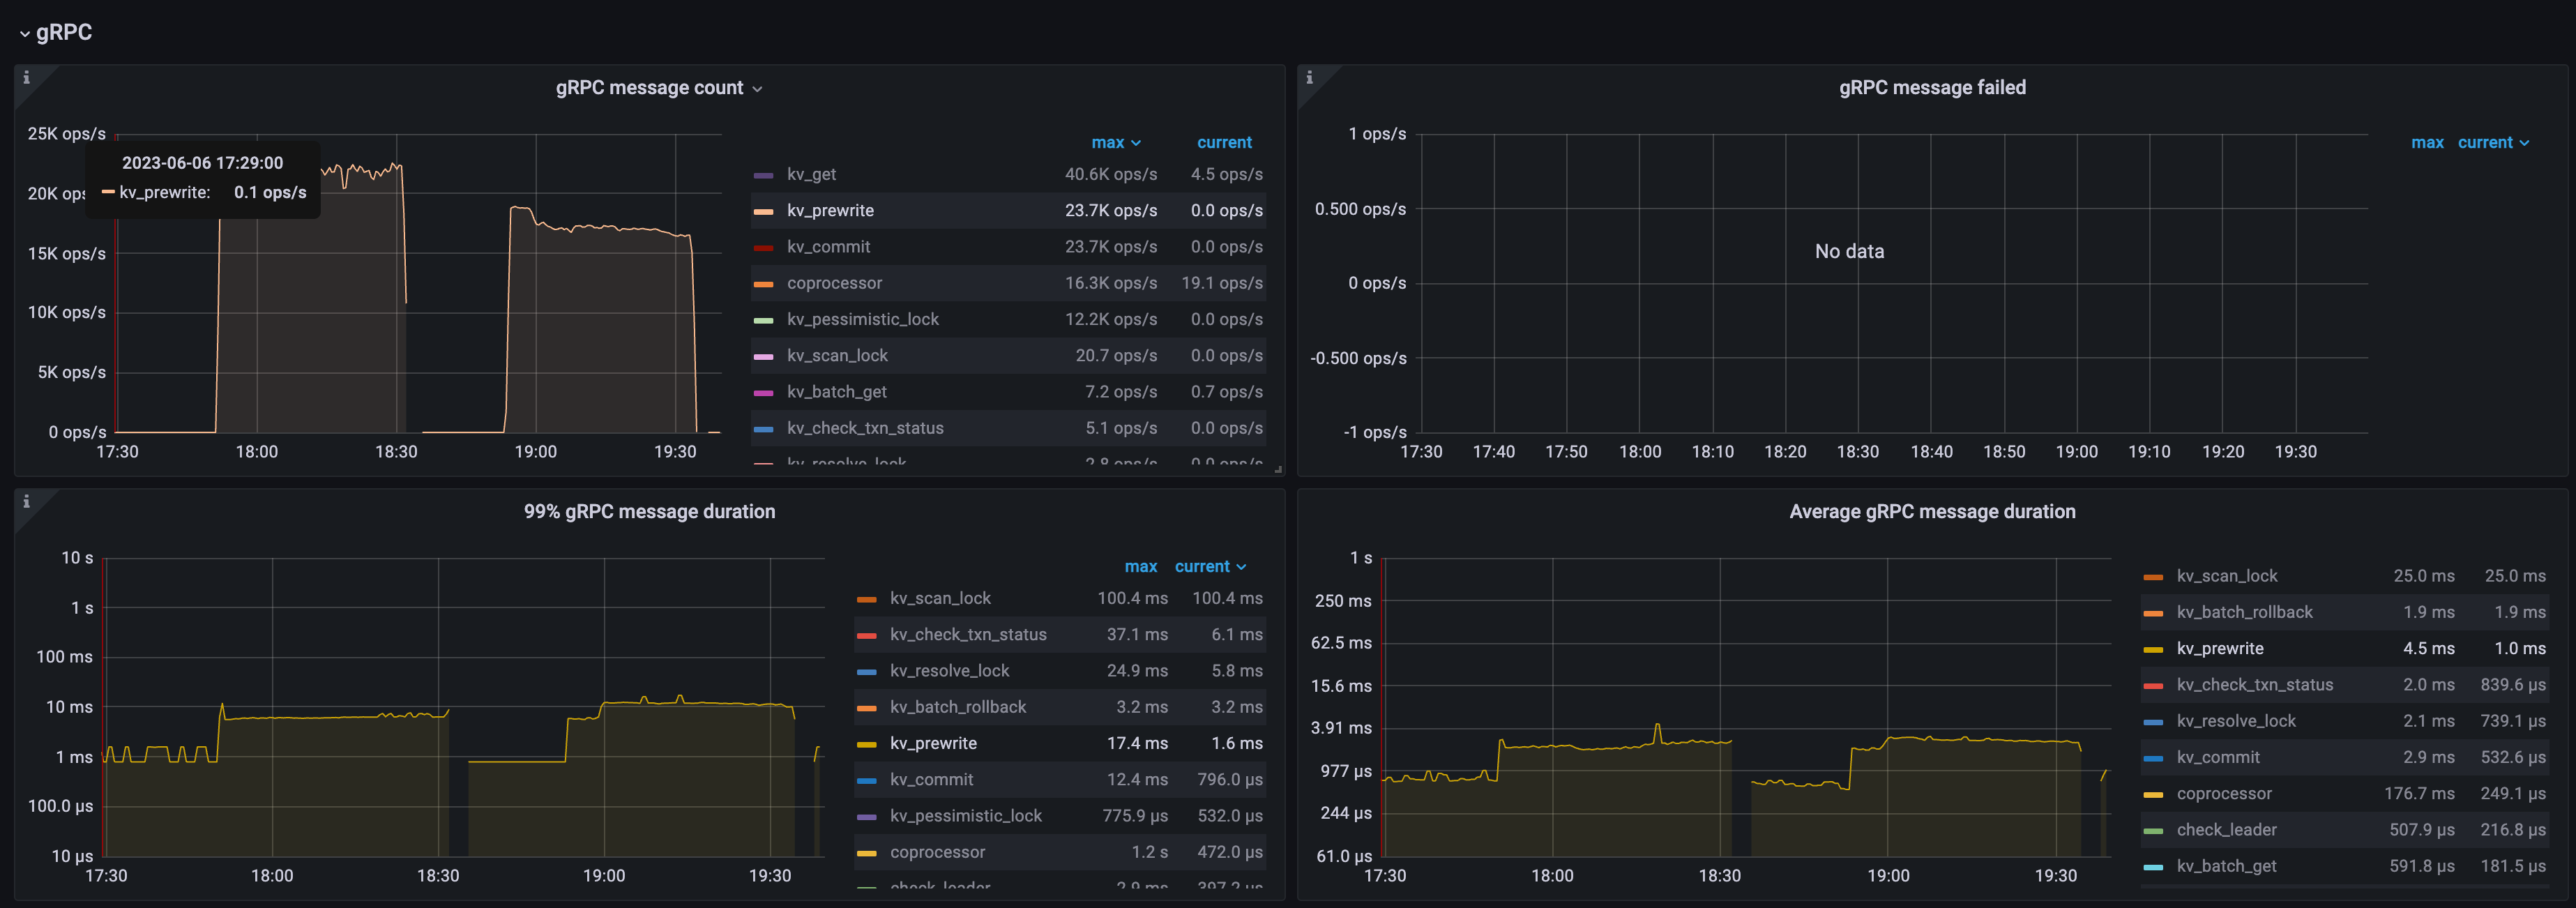2576x908 pixels.
Task: Open the info icon on 99% gRPC message duration panel
Action: pyautogui.click(x=27, y=501)
